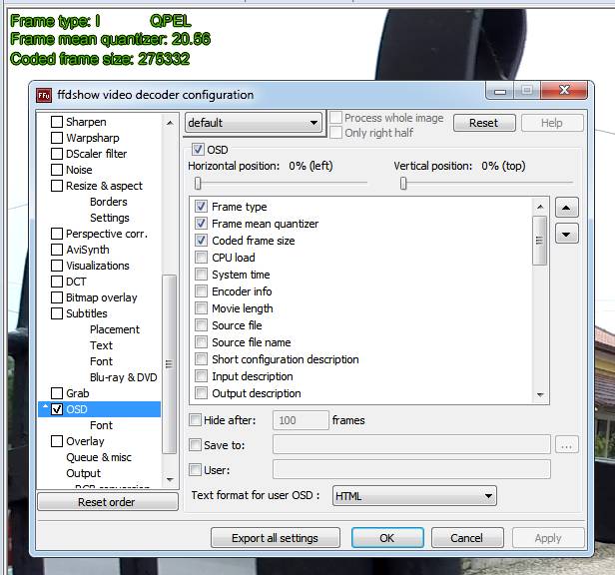Open Subtitles Placement page
Image resolution: width=615 pixels, height=575 pixels.
pyautogui.click(x=115, y=329)
